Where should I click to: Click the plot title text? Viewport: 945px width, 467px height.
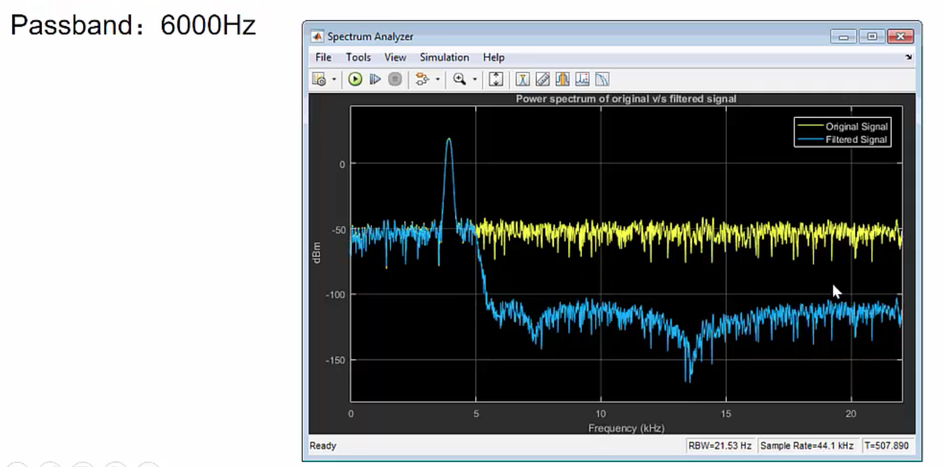click(626, 99)
